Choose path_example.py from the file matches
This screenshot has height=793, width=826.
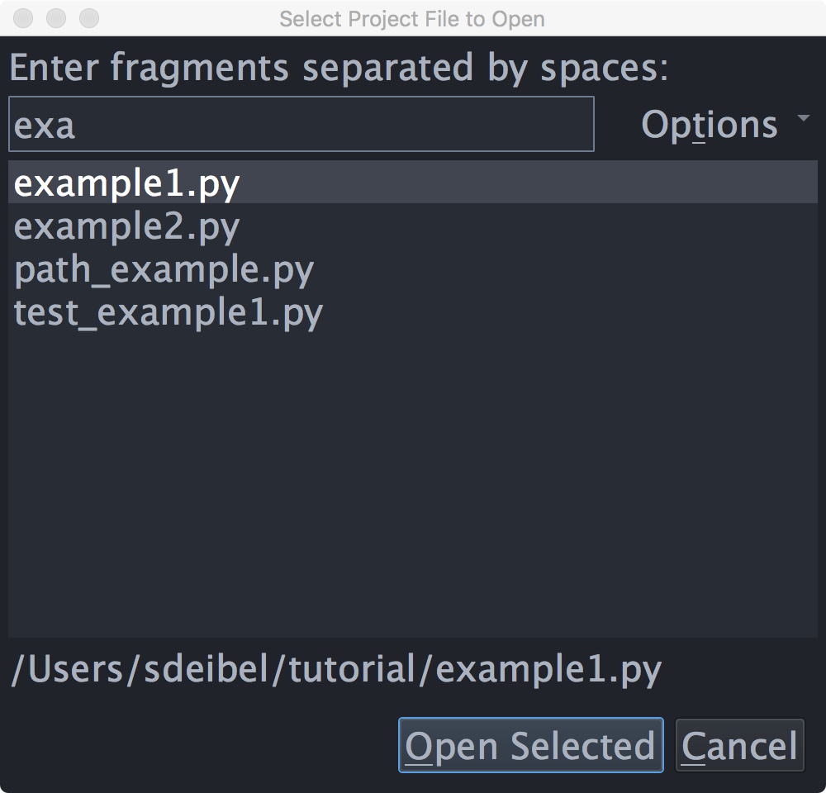click(x=164, y=270)
